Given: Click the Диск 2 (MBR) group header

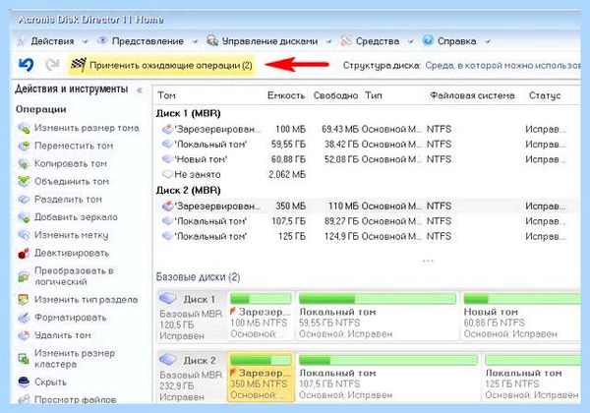Looking at the screenshot, I should click(189, 191).
